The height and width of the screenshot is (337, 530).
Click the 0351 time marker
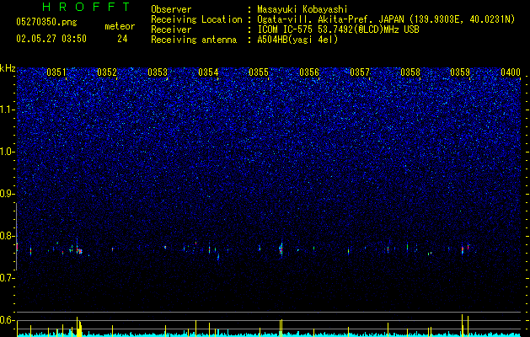click(x=56, y=72)
